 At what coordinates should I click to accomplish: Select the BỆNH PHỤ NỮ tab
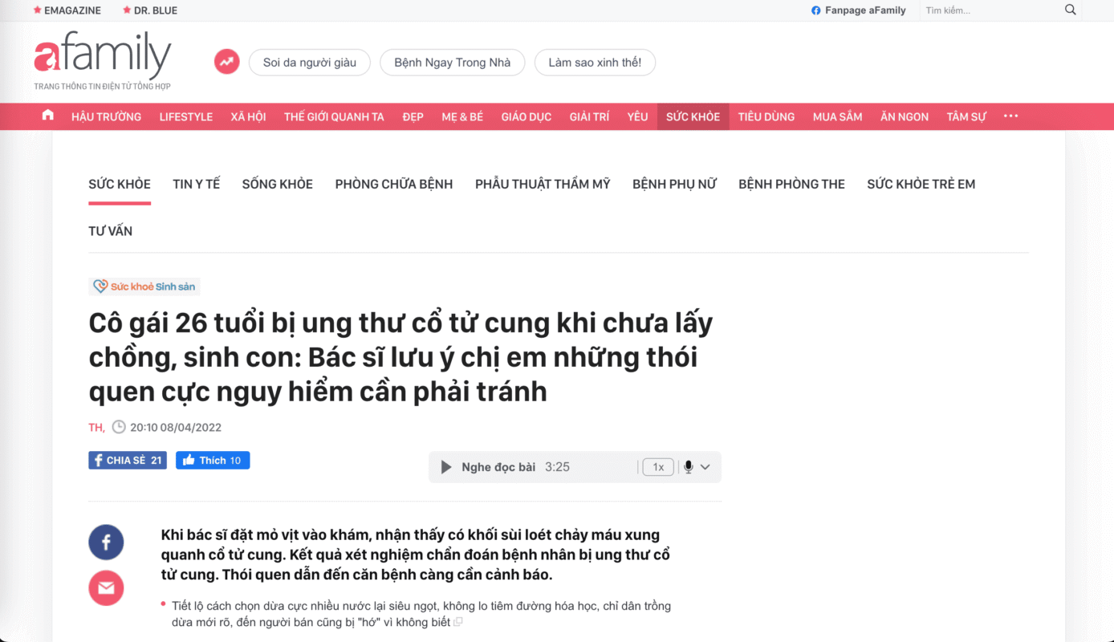(674, 184)
